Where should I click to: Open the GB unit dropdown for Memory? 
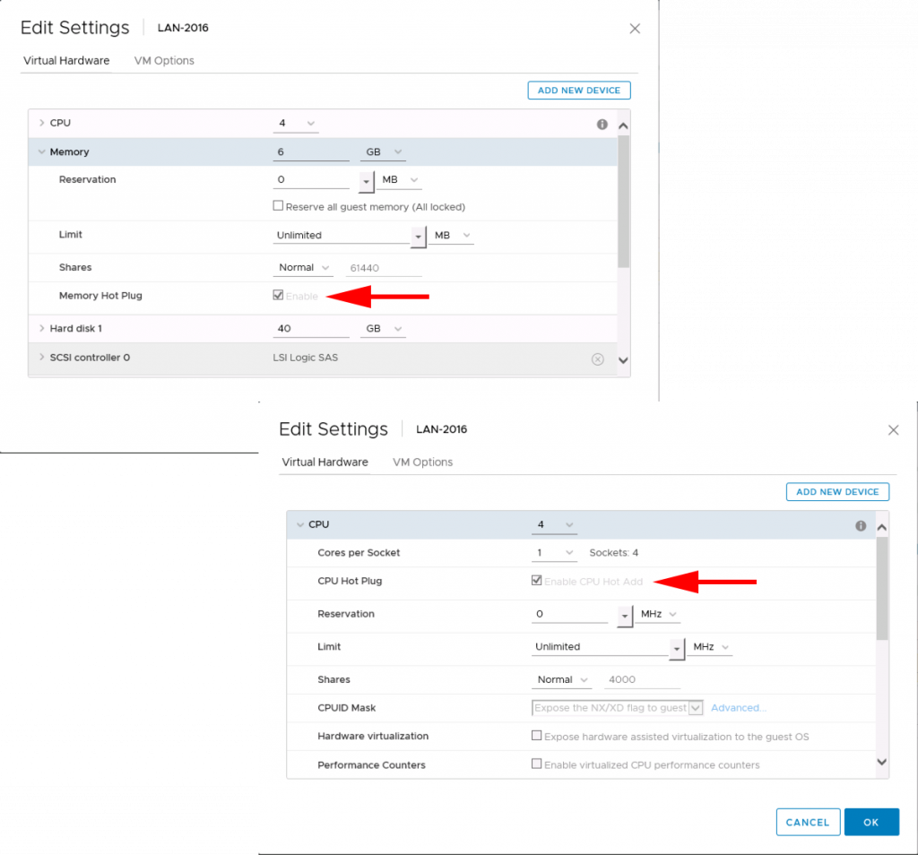pos(380,151)
